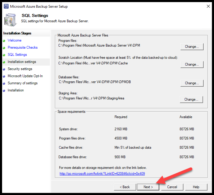Screen dimensions: 214x195
Task: Click the System drive label
Action: [68, 129]
